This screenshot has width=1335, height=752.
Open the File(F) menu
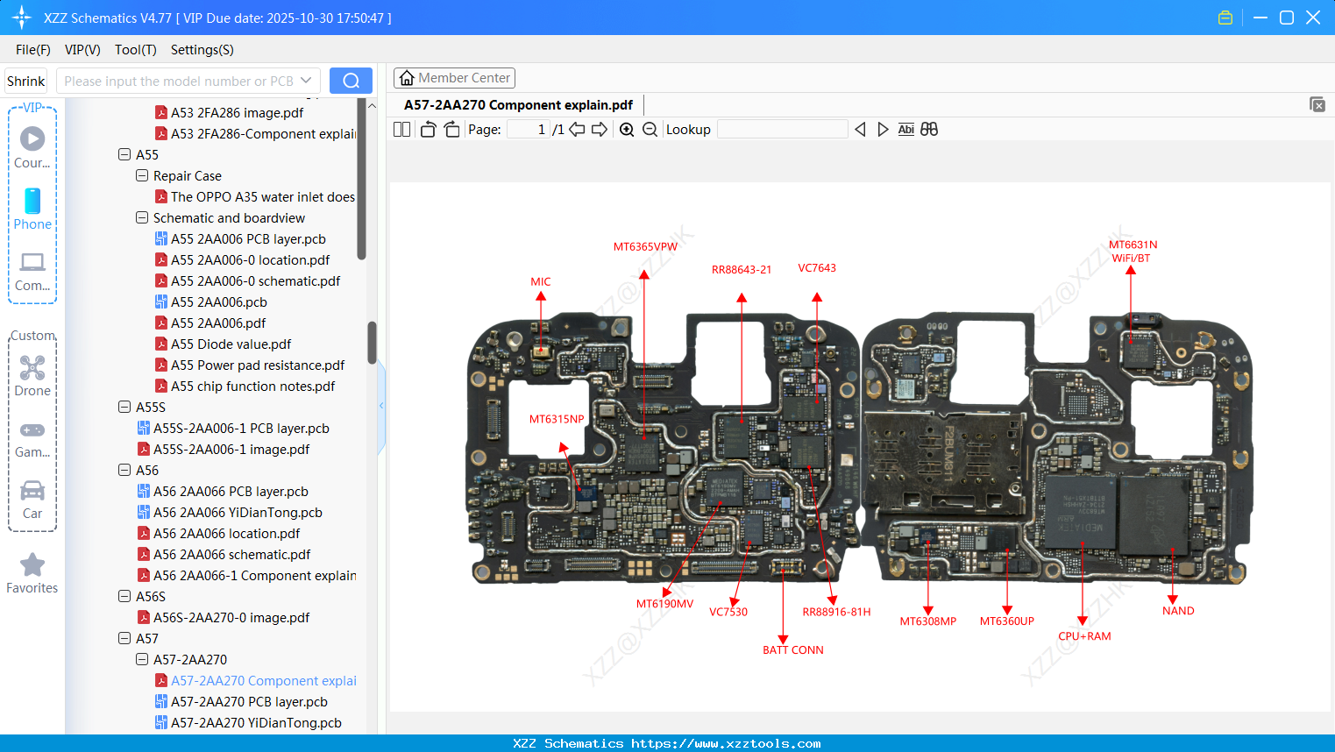pyautogui.click(x=33, y=50)
